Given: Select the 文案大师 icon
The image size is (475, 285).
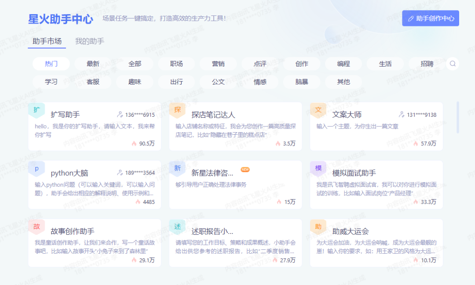Looking at the screenshot, I should pyautogui.click(x=318, y=110).
